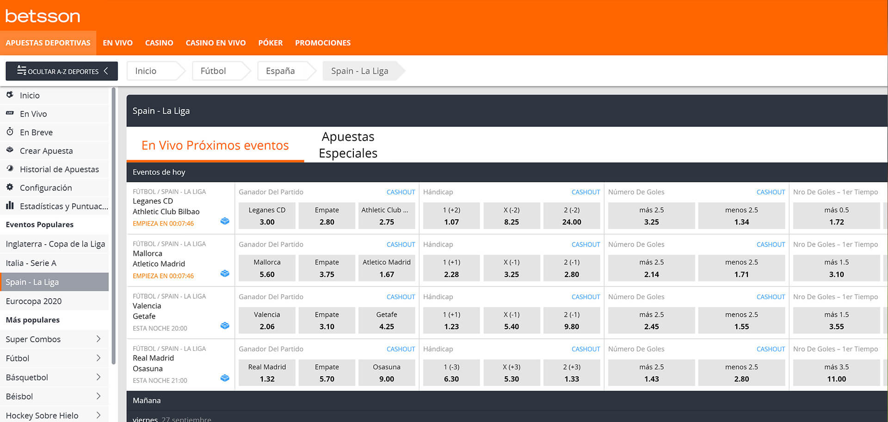The image size is (888, 422).
Task: Bet on Mallorca to win at 5.60
Action: click(267, 268)
